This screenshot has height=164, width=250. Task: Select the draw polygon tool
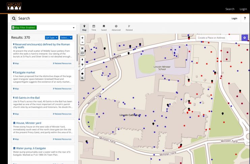pos(82,73)
